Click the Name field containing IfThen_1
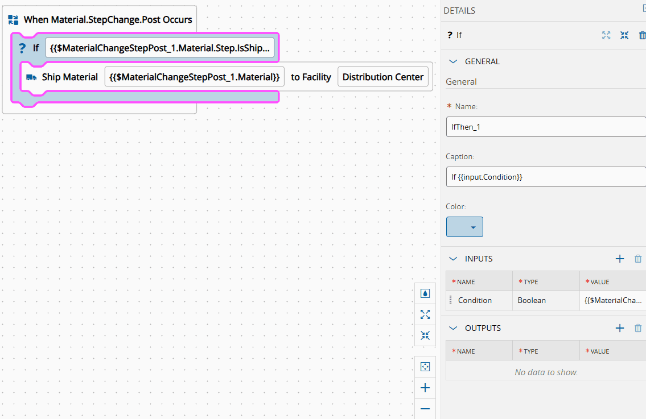646x419 pixels. pos(546,127)
